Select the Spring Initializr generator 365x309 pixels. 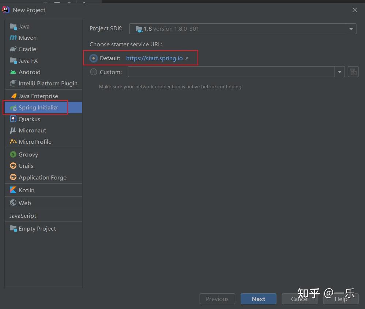[37, 107]
